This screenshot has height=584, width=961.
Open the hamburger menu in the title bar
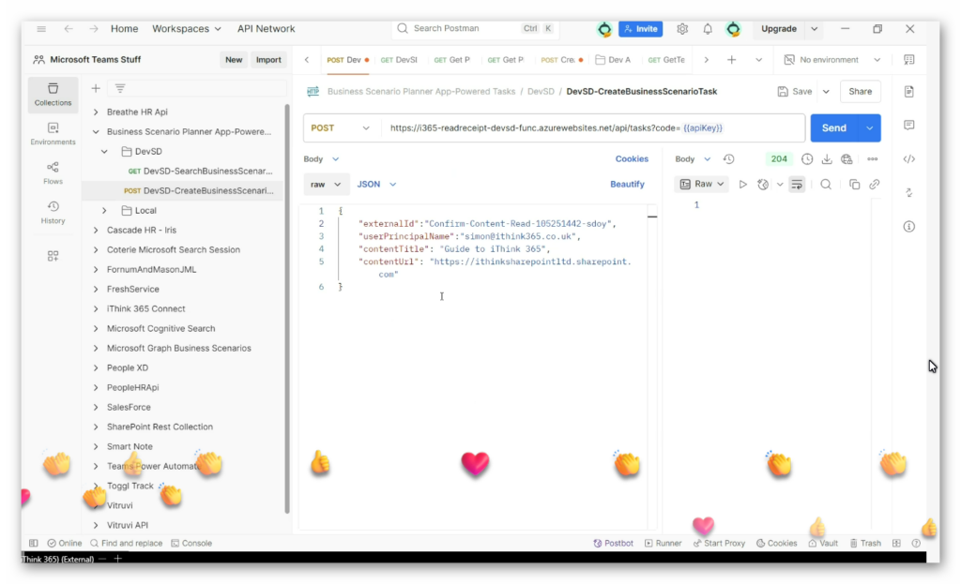coord(41,29)
